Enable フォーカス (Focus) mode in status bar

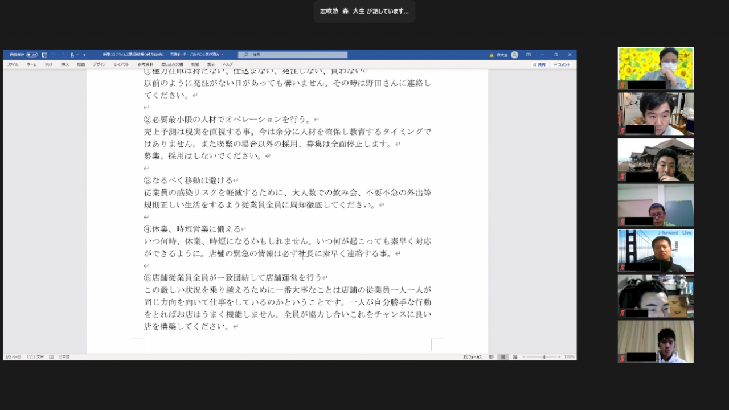pos(473,357)
